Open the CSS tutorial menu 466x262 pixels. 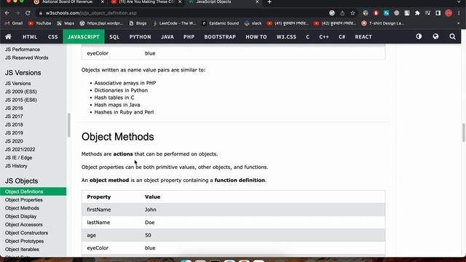52,37
